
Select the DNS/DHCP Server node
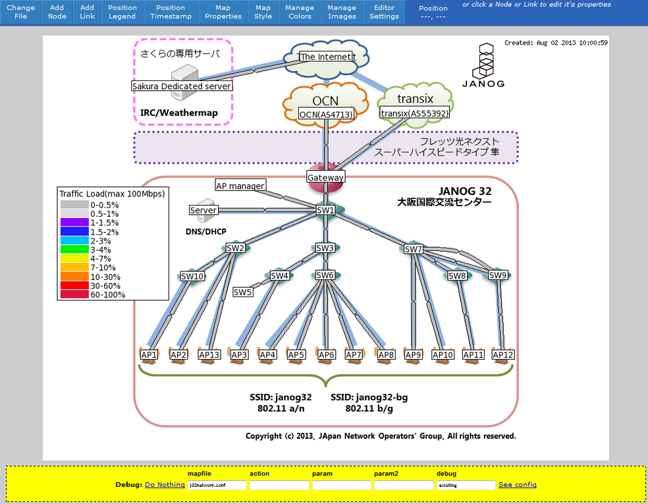[x=203, y=210]
